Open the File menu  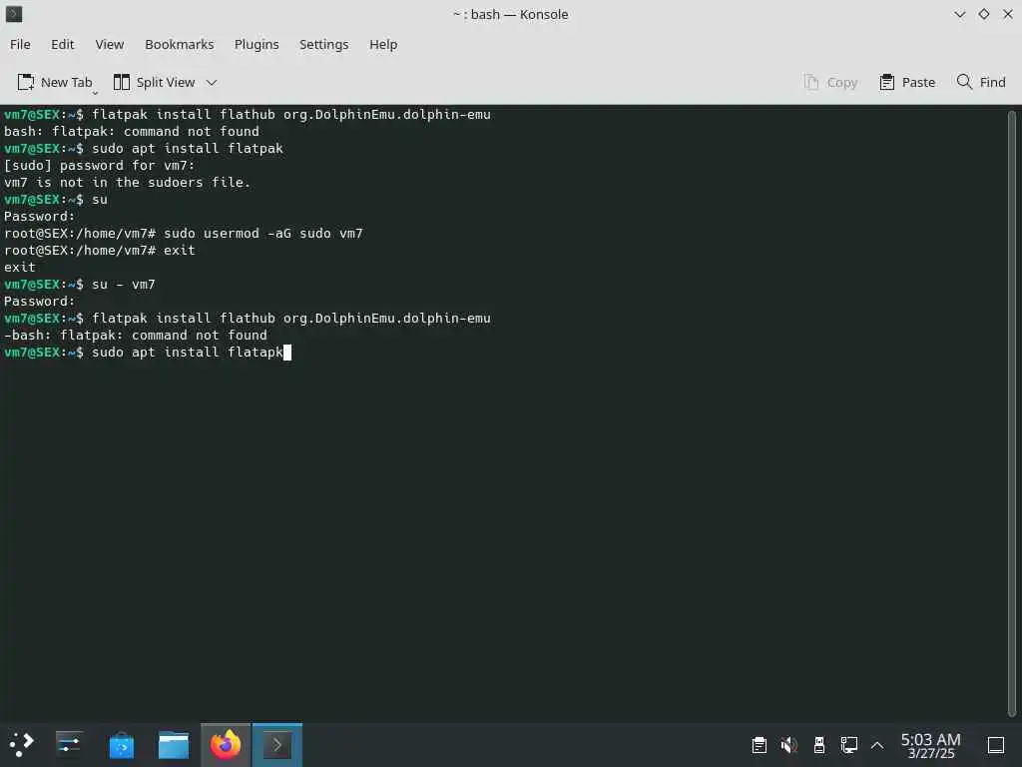[x=20, y=44]
